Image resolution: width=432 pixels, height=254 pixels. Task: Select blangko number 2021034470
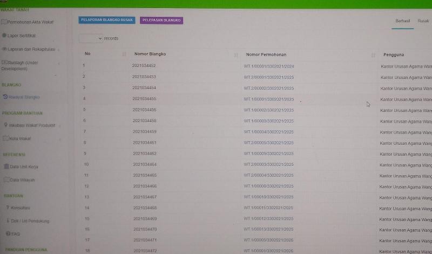145,229
